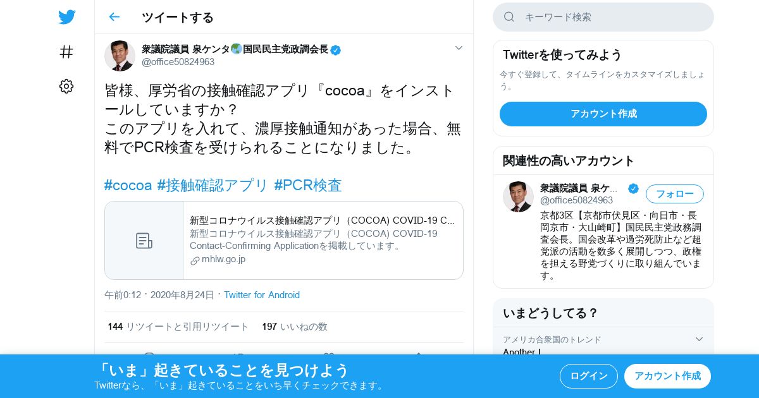Click the ログイン button in the bottom banner
The width and height of the screenshot is (759, 398).
click(x=589, y=376)
